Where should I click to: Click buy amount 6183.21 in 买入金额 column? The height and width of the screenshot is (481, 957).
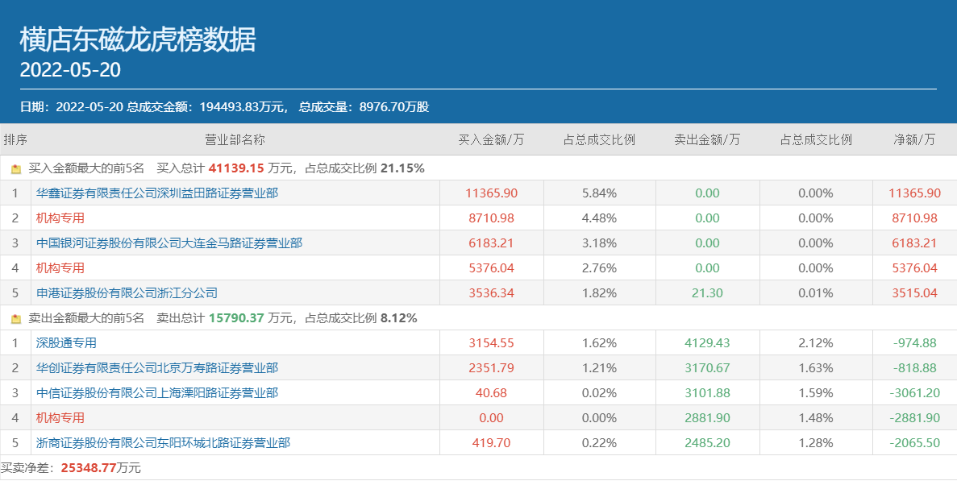coord(491,243)
